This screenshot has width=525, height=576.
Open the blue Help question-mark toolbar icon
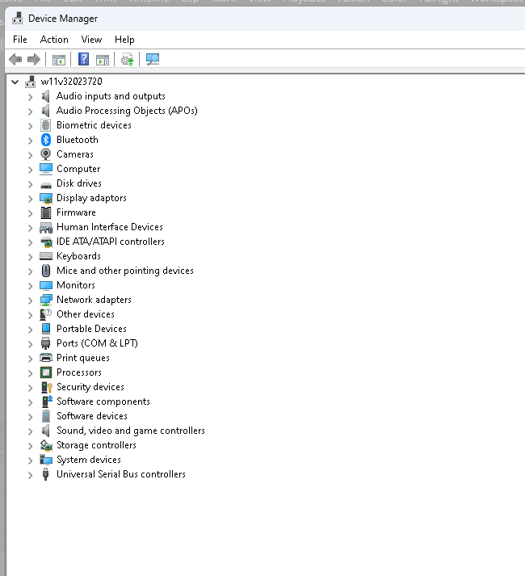coord(84,59)
